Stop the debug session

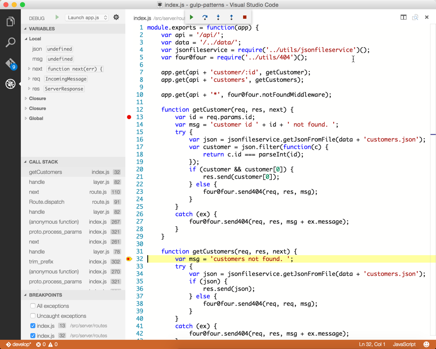point(244,17)
